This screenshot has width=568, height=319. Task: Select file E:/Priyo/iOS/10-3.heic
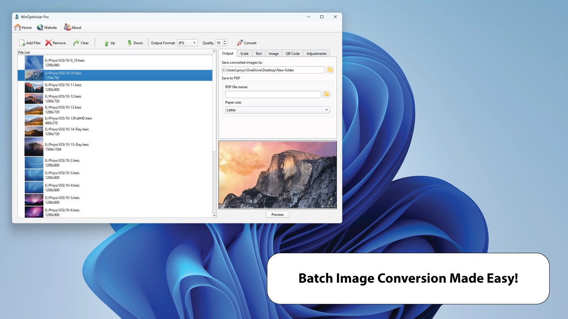click(115, 175)
